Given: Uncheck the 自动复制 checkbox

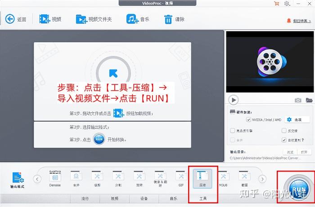Looking at the screenshot, I should (284, 140).
